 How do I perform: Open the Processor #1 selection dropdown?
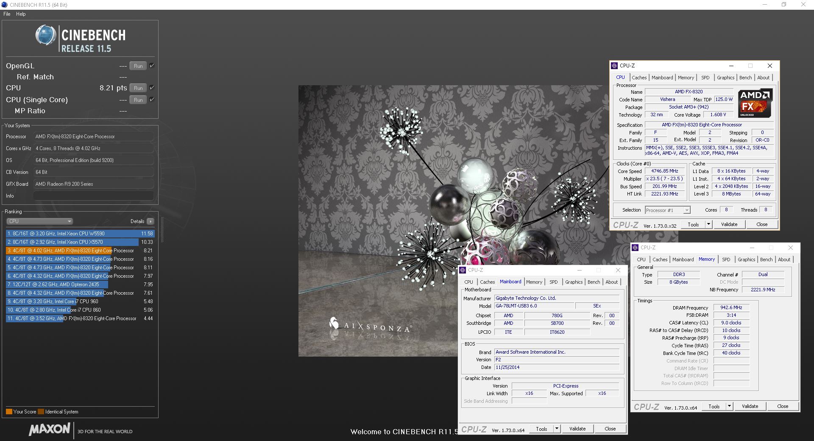(668, 210)
